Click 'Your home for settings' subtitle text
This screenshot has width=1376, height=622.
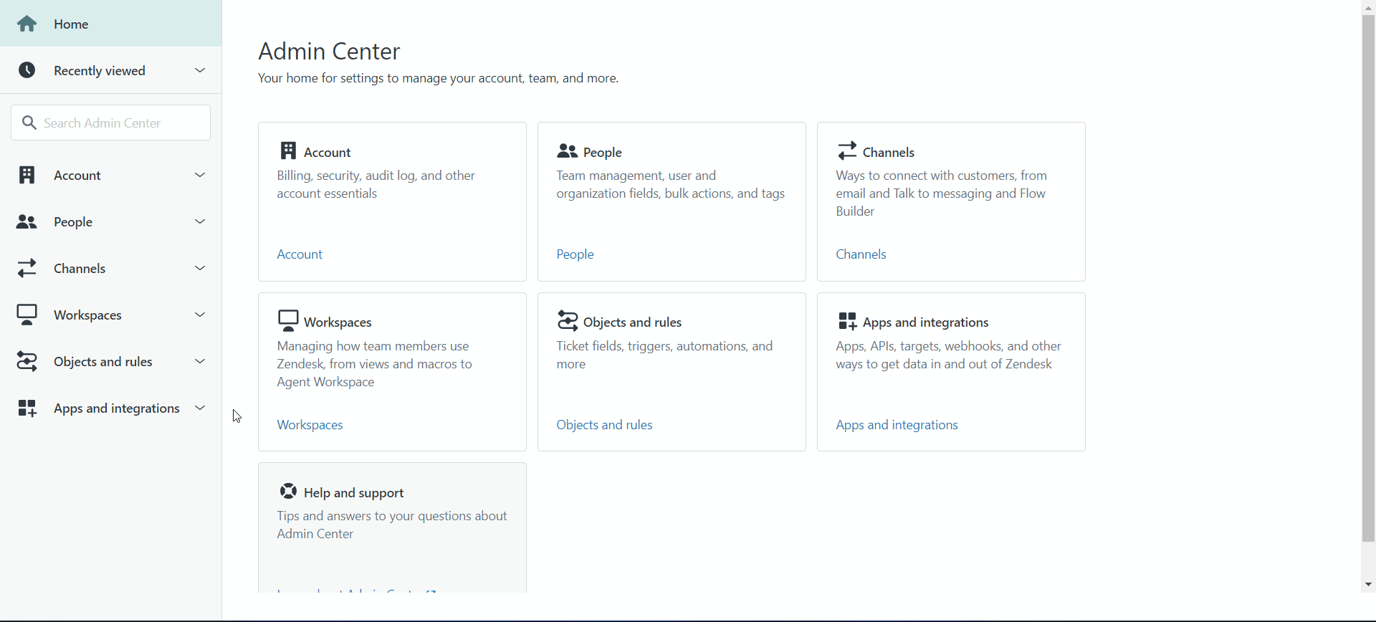click(x=439, y=78)
